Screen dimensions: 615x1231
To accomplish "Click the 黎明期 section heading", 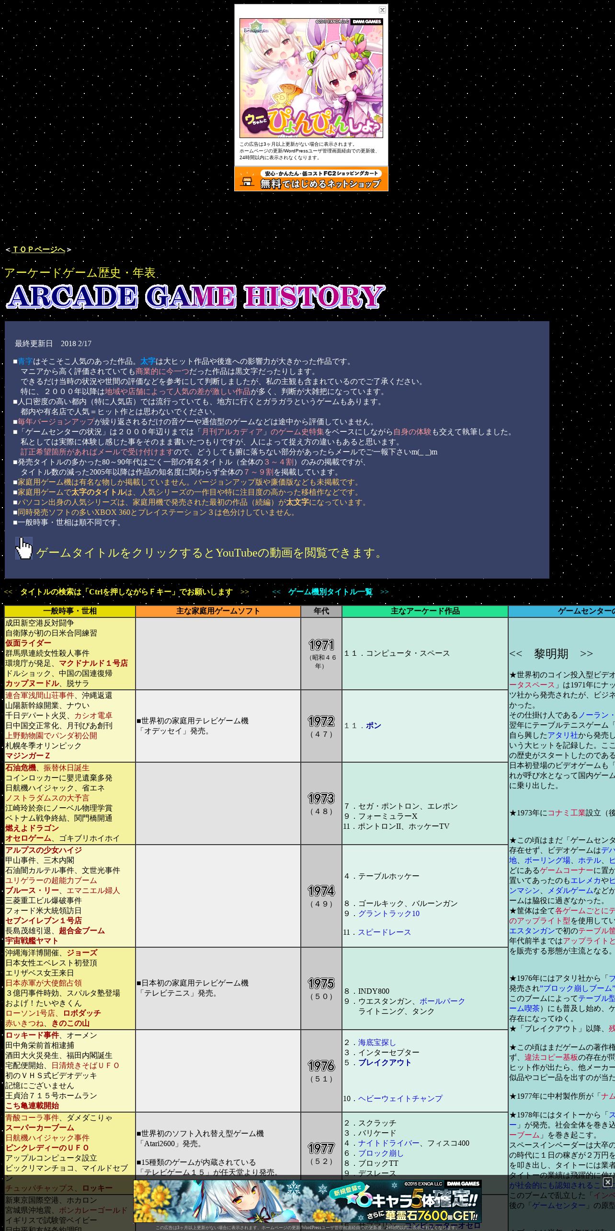I will pos(551,654).
